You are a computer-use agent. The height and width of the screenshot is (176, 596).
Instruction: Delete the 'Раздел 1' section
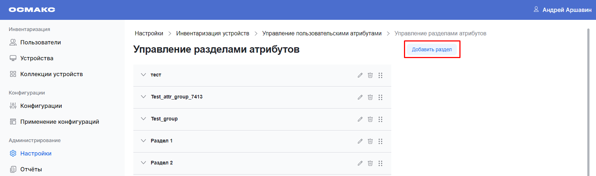[x=370, y=141]
